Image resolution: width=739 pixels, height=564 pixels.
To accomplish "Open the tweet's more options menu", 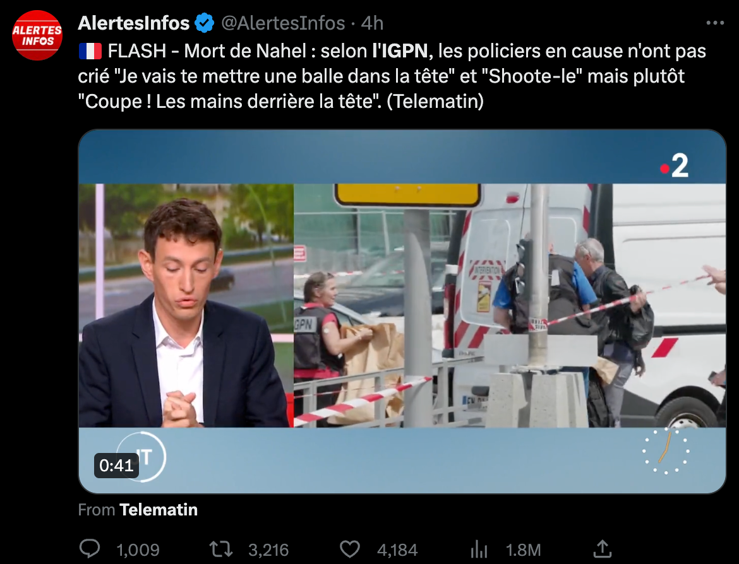I will point(715,23).
